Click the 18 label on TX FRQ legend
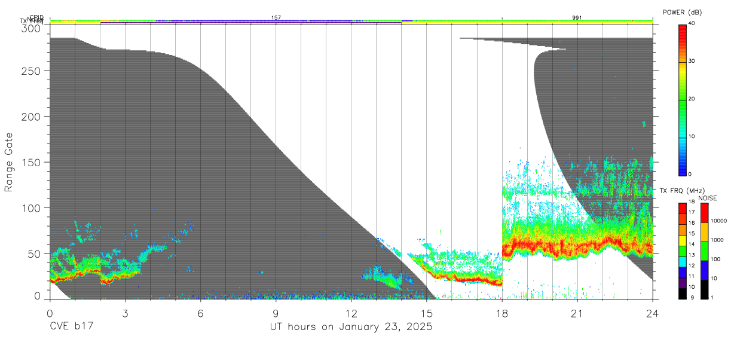Image resolution: width=734 pixels, height=339 pixels. [690, 203]
